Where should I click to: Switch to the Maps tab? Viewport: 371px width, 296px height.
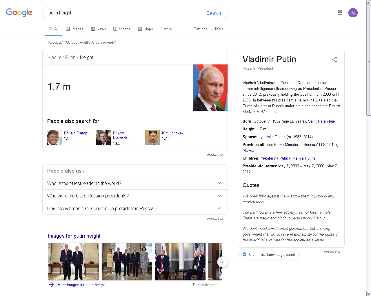(146, 29)
